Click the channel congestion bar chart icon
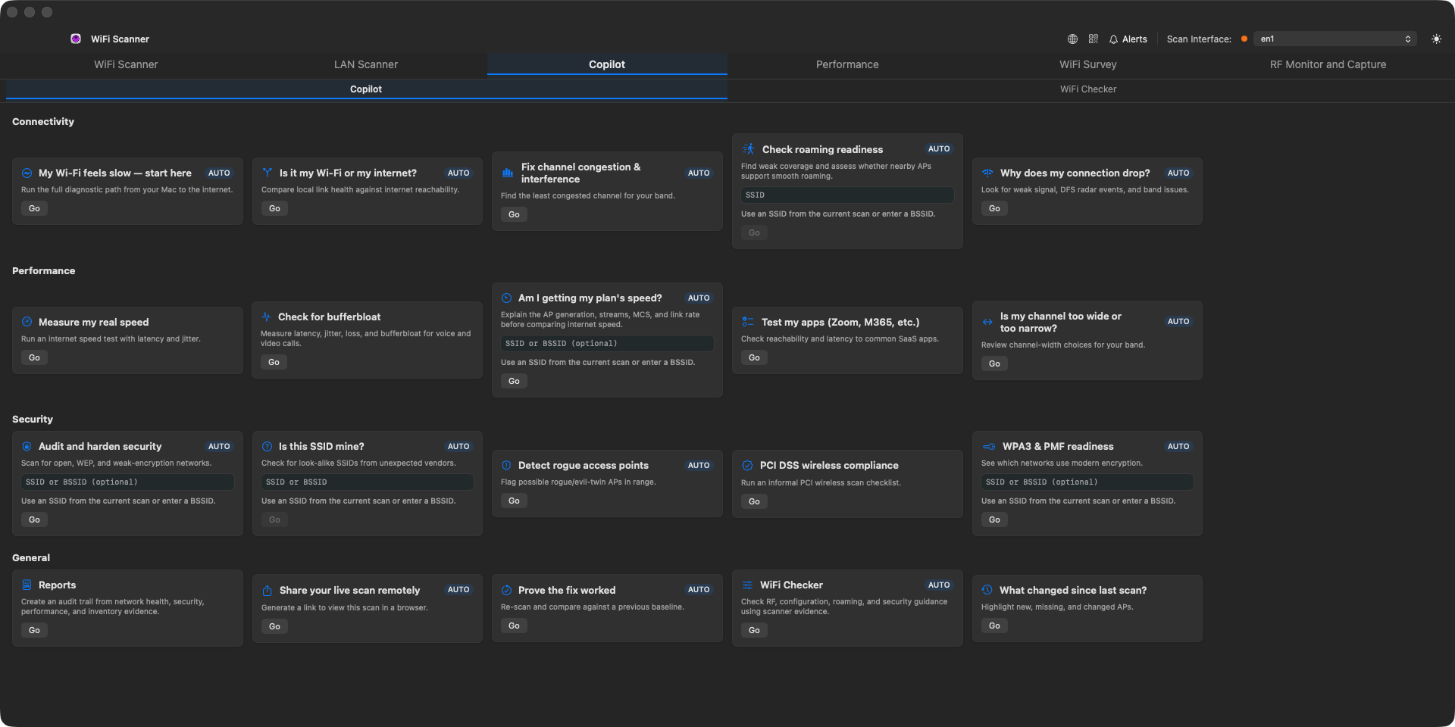 click(x=508, y=173)
